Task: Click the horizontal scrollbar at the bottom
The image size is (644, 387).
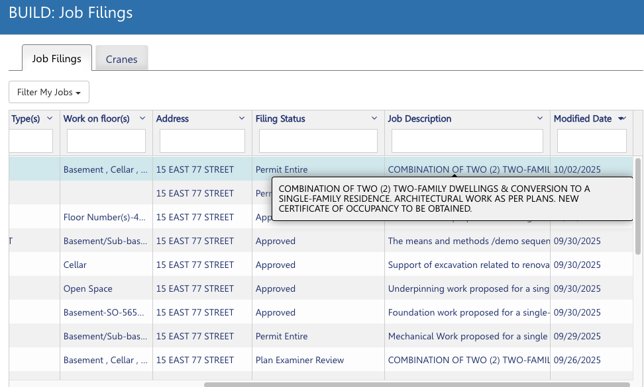Action: [x=416, y=384]
